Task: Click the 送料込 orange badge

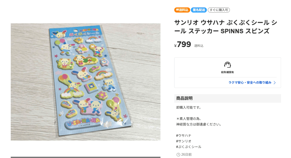Action: click(182, 10)
